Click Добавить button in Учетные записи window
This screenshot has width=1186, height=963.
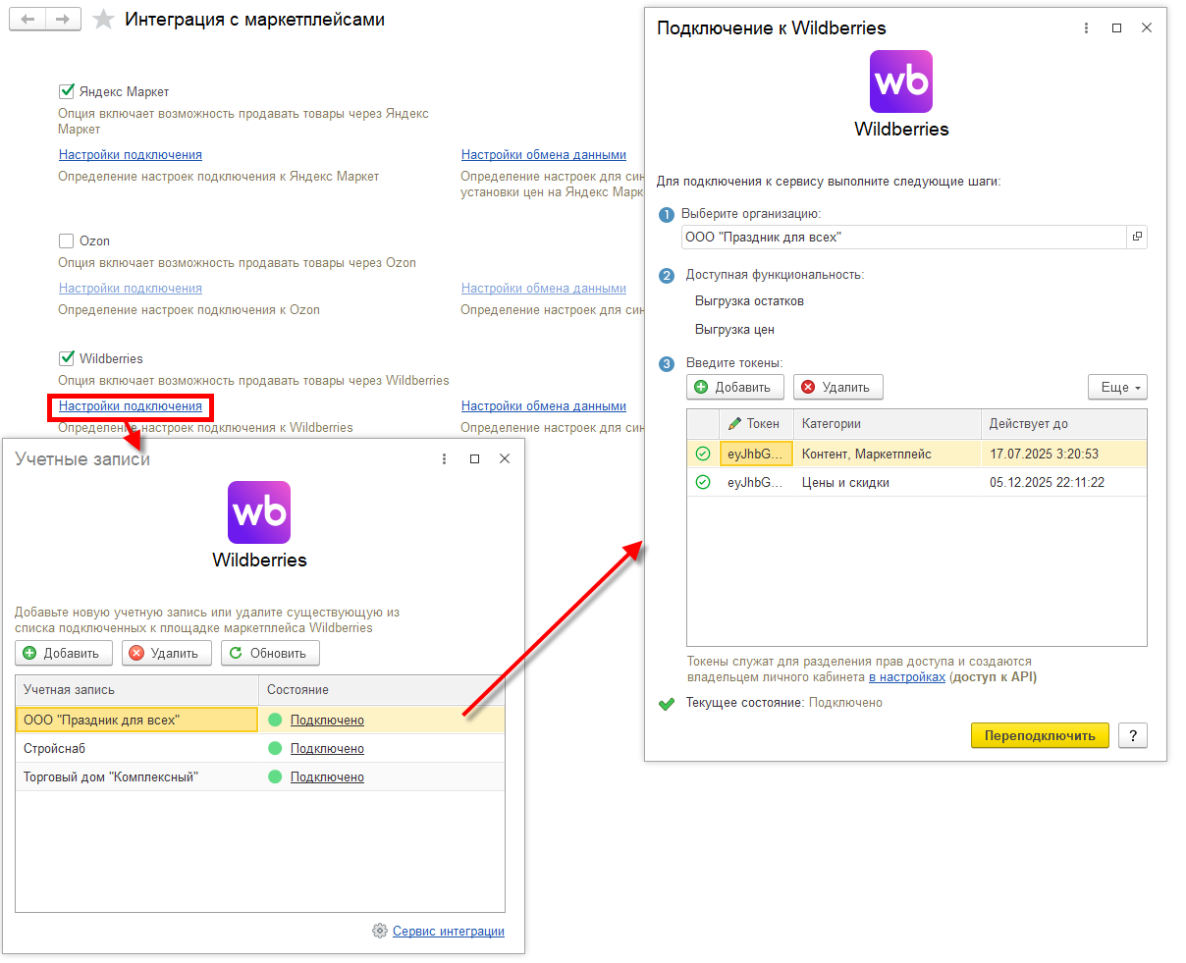pos(64,653)
